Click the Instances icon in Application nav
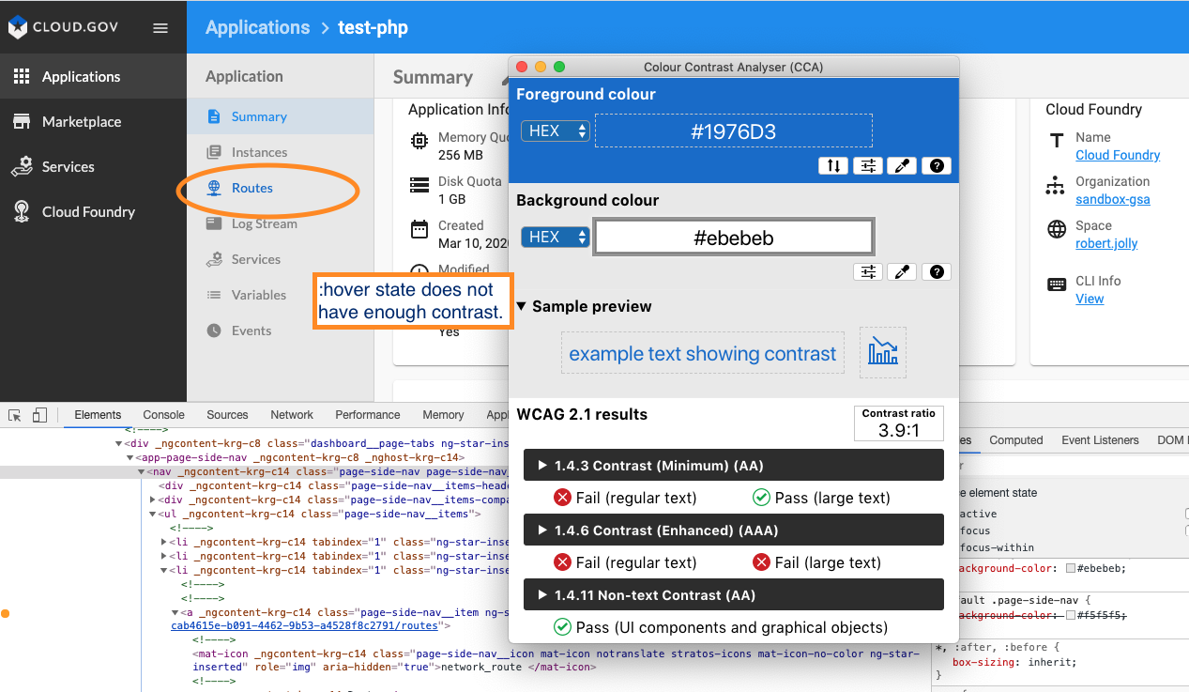Image resolution: width=1189 pixels, height=692 pixels. 214,152
